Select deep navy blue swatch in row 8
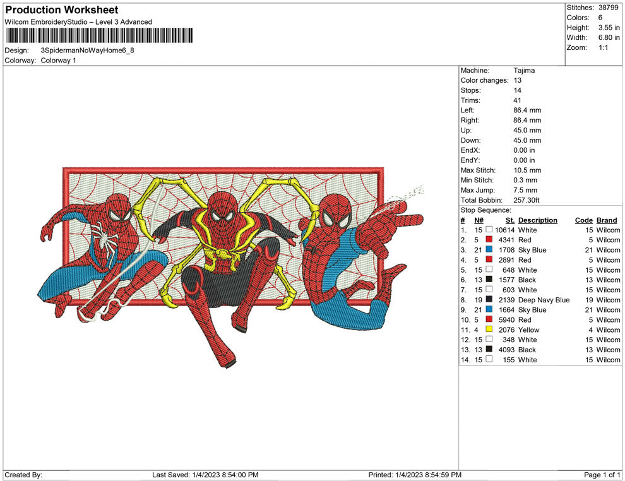Image resolution: width=625 pixels, height=481 pixels. click(x=489, y=299)
